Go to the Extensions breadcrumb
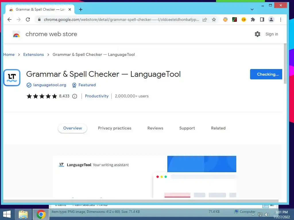 click(34, 54)
